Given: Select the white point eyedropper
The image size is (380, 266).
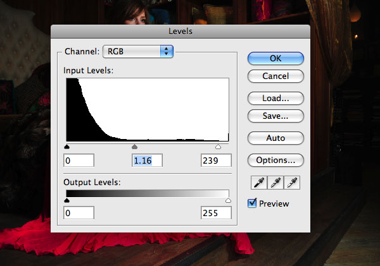Looking at the screenshot, I should [292, 183].
